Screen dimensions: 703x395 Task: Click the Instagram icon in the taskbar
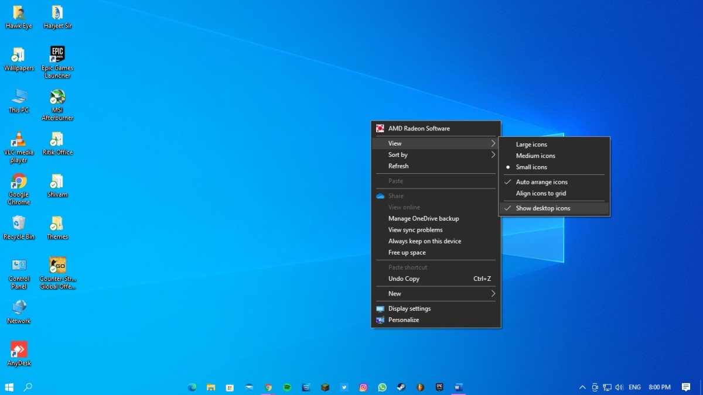pos(363,387)
